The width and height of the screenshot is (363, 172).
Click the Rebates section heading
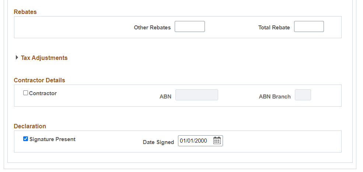point(25,12)
